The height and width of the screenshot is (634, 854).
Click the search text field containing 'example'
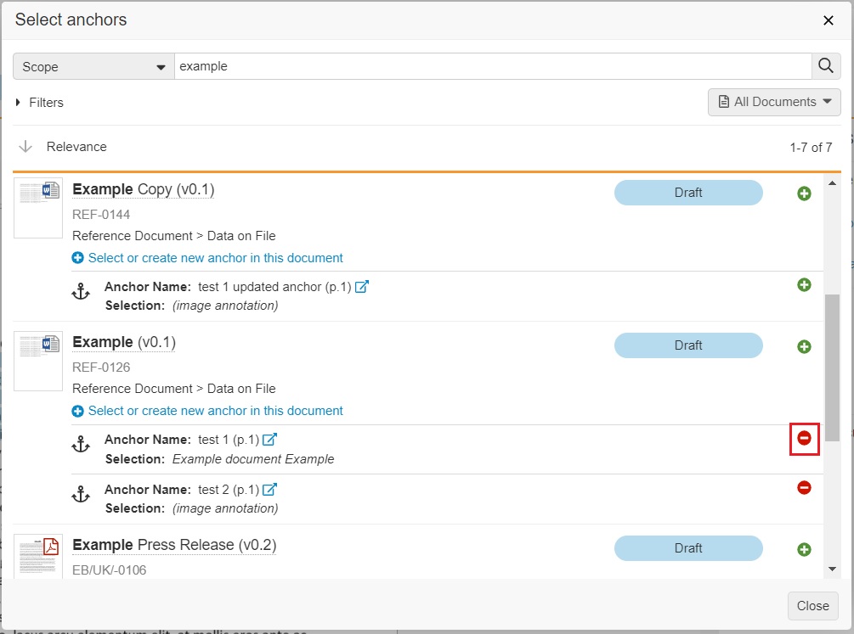493,66
